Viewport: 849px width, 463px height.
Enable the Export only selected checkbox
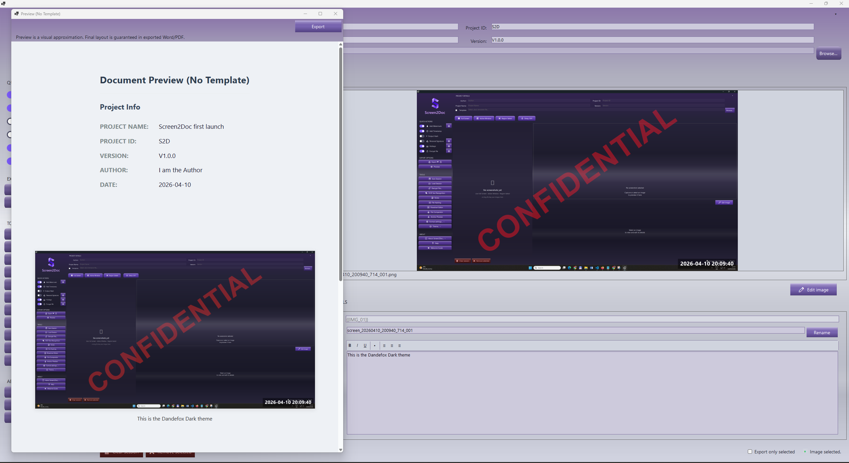(750, 451)
